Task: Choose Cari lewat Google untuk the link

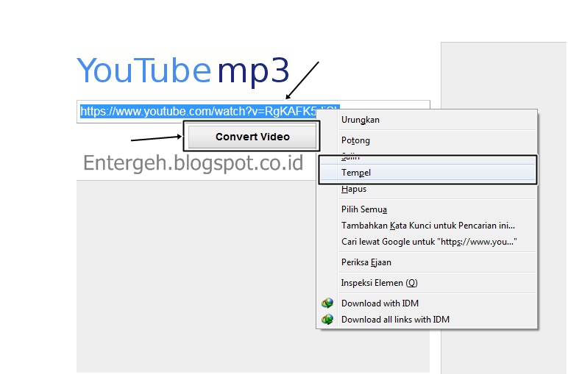Action: (427, 242)
